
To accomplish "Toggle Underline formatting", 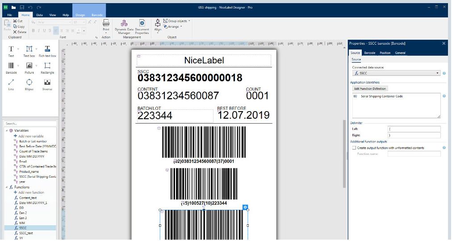I will (44, 30).
